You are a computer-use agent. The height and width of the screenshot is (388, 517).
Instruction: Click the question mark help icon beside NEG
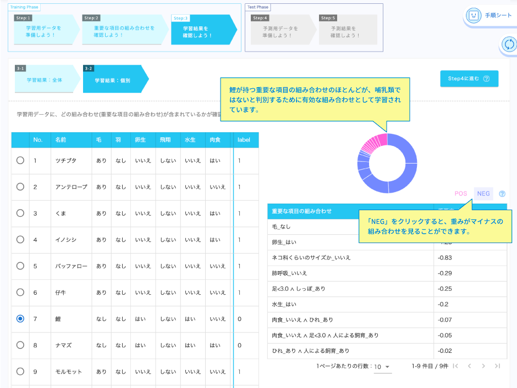[502, 194]
